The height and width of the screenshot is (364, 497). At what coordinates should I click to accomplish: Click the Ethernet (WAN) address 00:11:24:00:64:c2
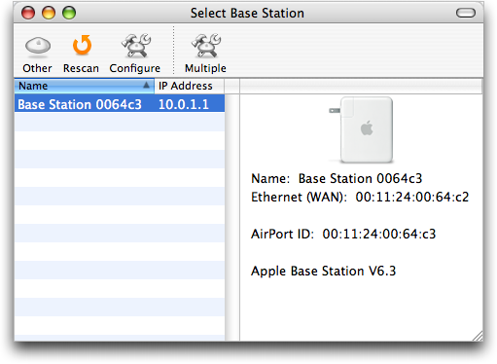[x=412, y=197]
